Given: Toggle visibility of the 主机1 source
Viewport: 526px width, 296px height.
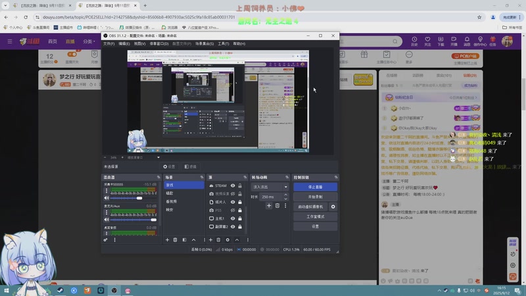Looking at the screenshot, I should (x=233, y=218).
